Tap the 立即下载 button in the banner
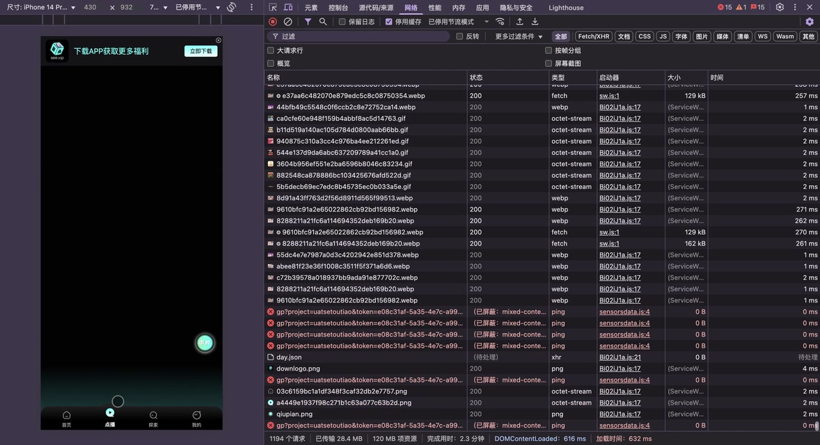 (x=200, y=51)
